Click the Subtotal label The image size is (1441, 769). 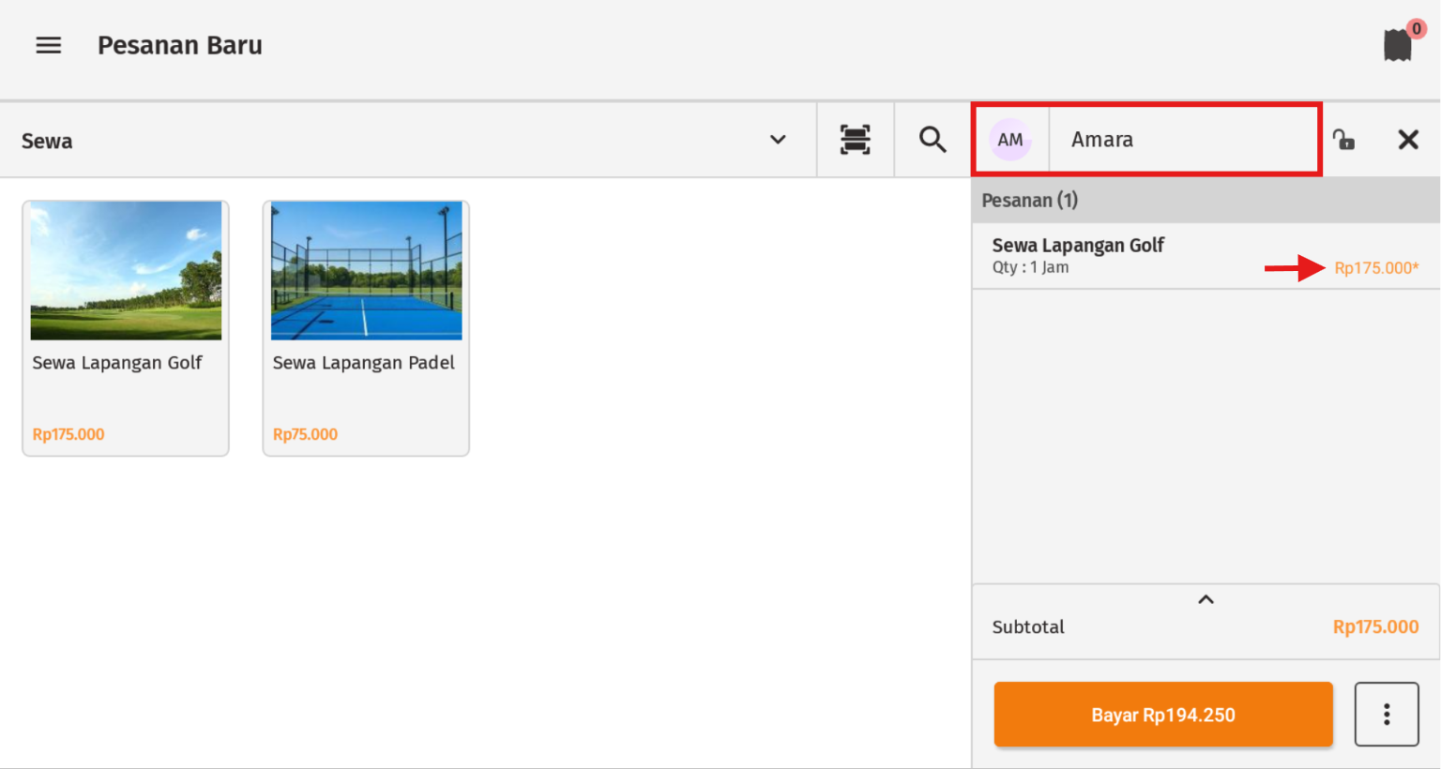pyautogui.click(x=1028, y=627)
